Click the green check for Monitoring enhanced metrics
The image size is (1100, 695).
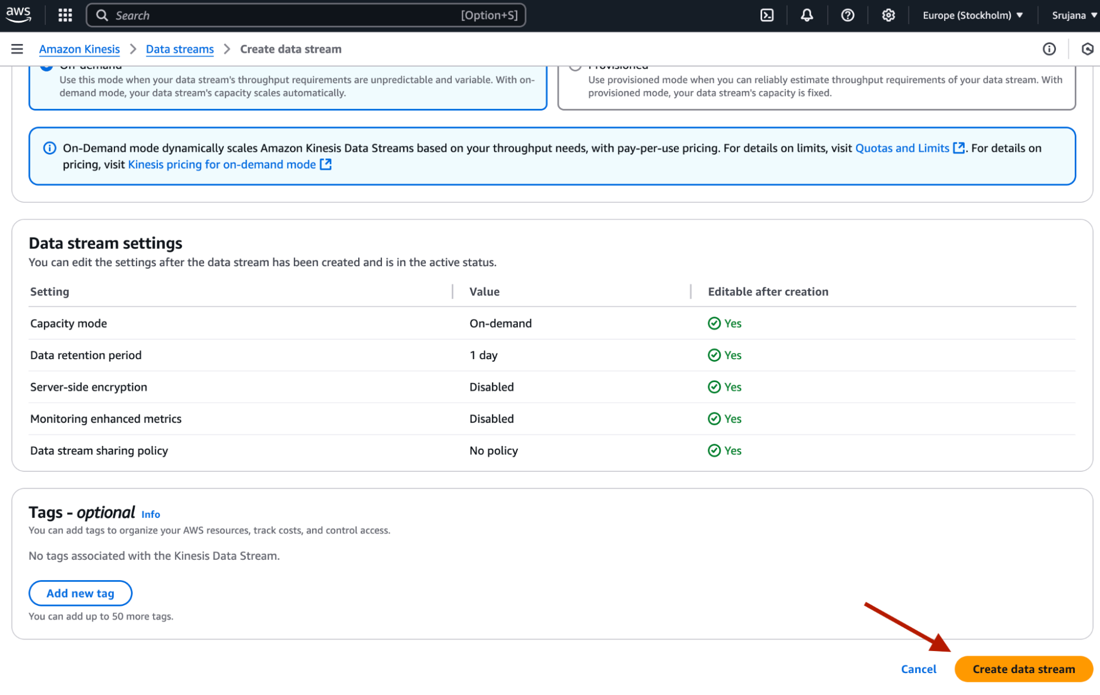(x=714, y=419)
